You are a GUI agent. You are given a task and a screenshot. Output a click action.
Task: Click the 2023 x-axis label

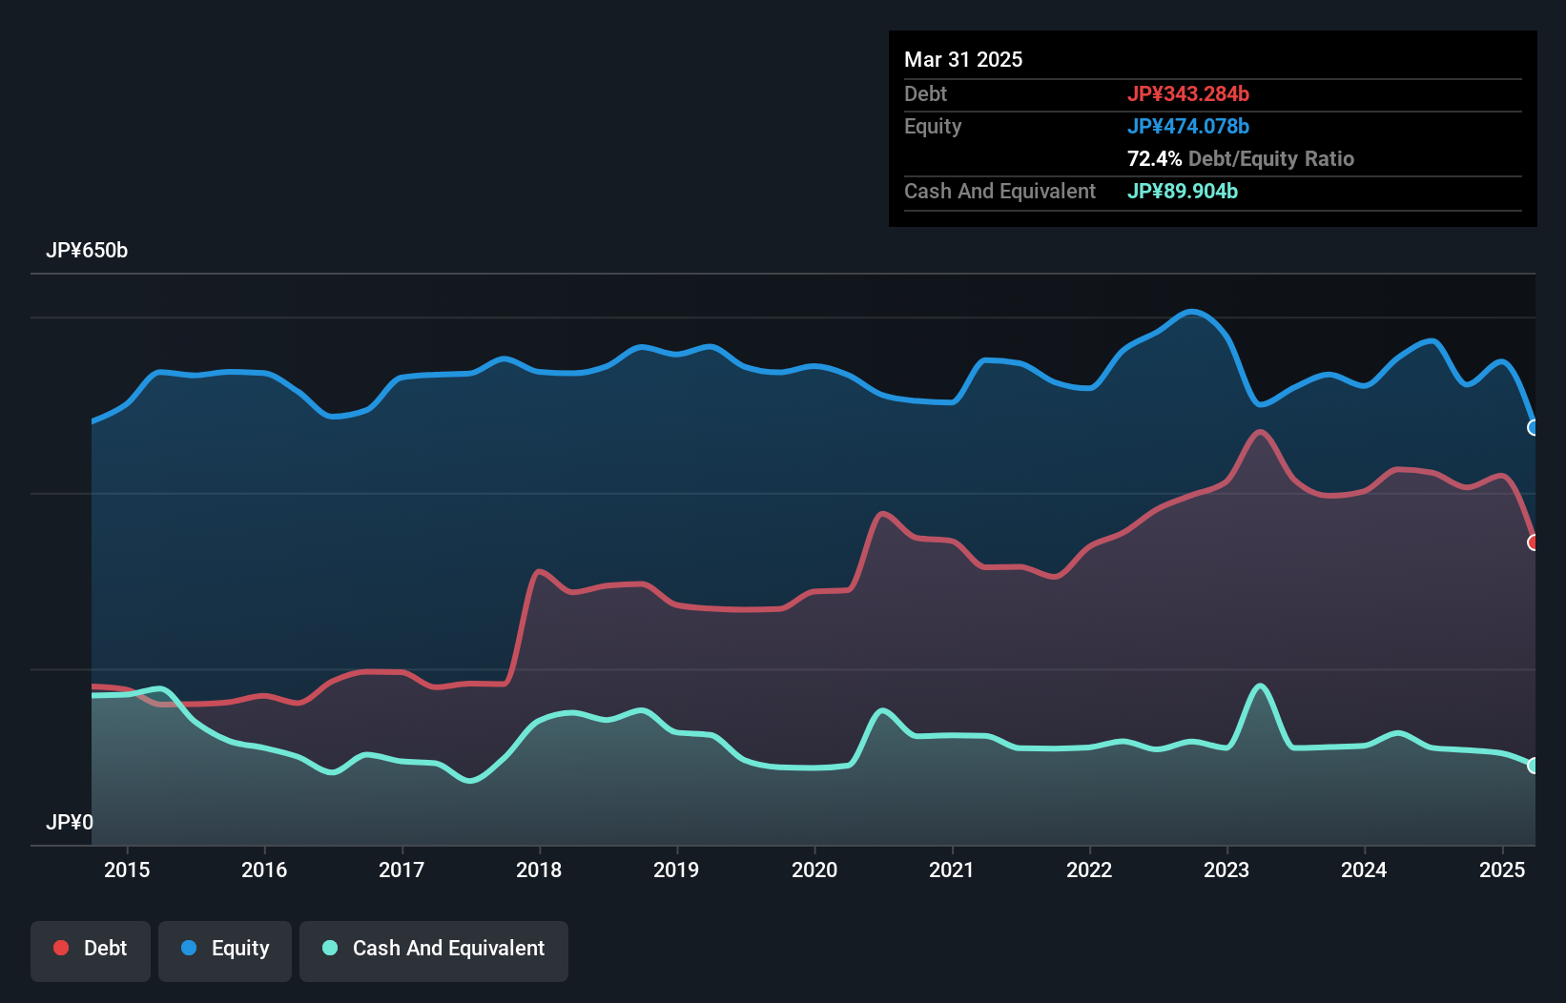tap(1226, 870)
